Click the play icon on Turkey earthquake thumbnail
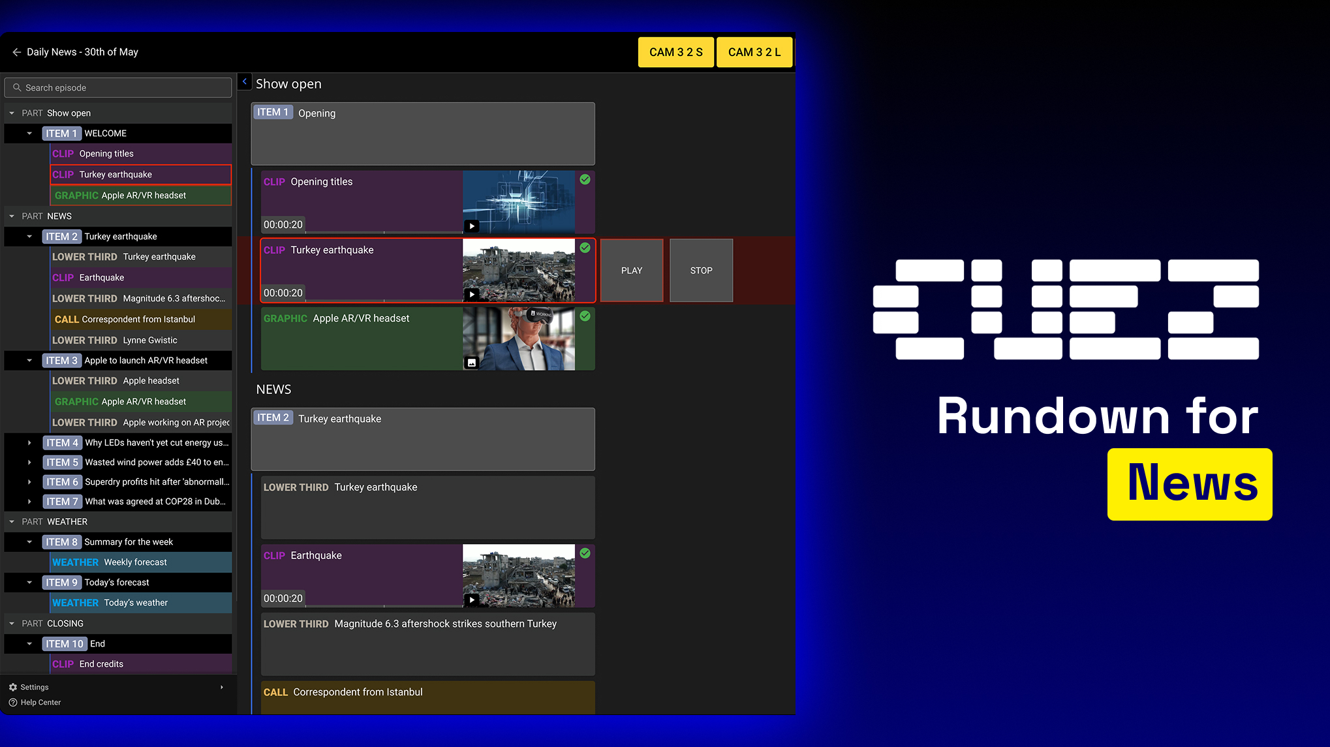Viewport: 1330px width, 747px height. [472, 294]
